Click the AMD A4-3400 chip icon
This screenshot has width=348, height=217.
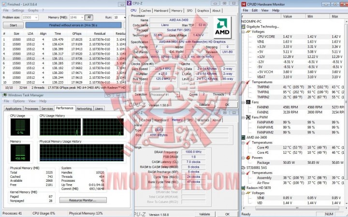pos(243,137)
